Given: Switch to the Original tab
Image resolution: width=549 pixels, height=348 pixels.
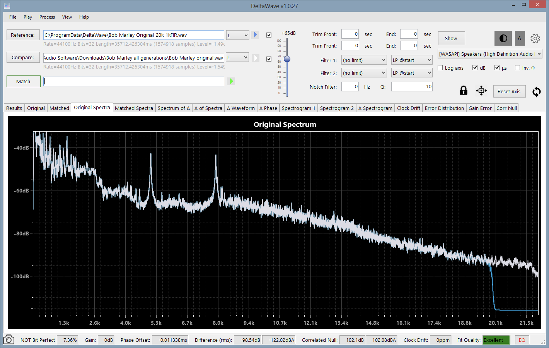Looking at the screenshot, I should 36,108.
